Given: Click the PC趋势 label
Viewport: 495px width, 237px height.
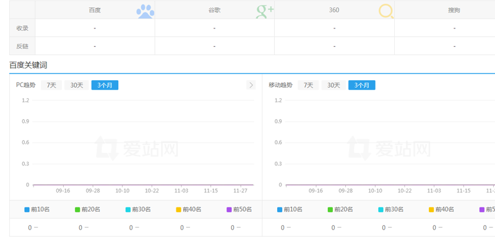Looking at the screenshot, I should 26,85.
